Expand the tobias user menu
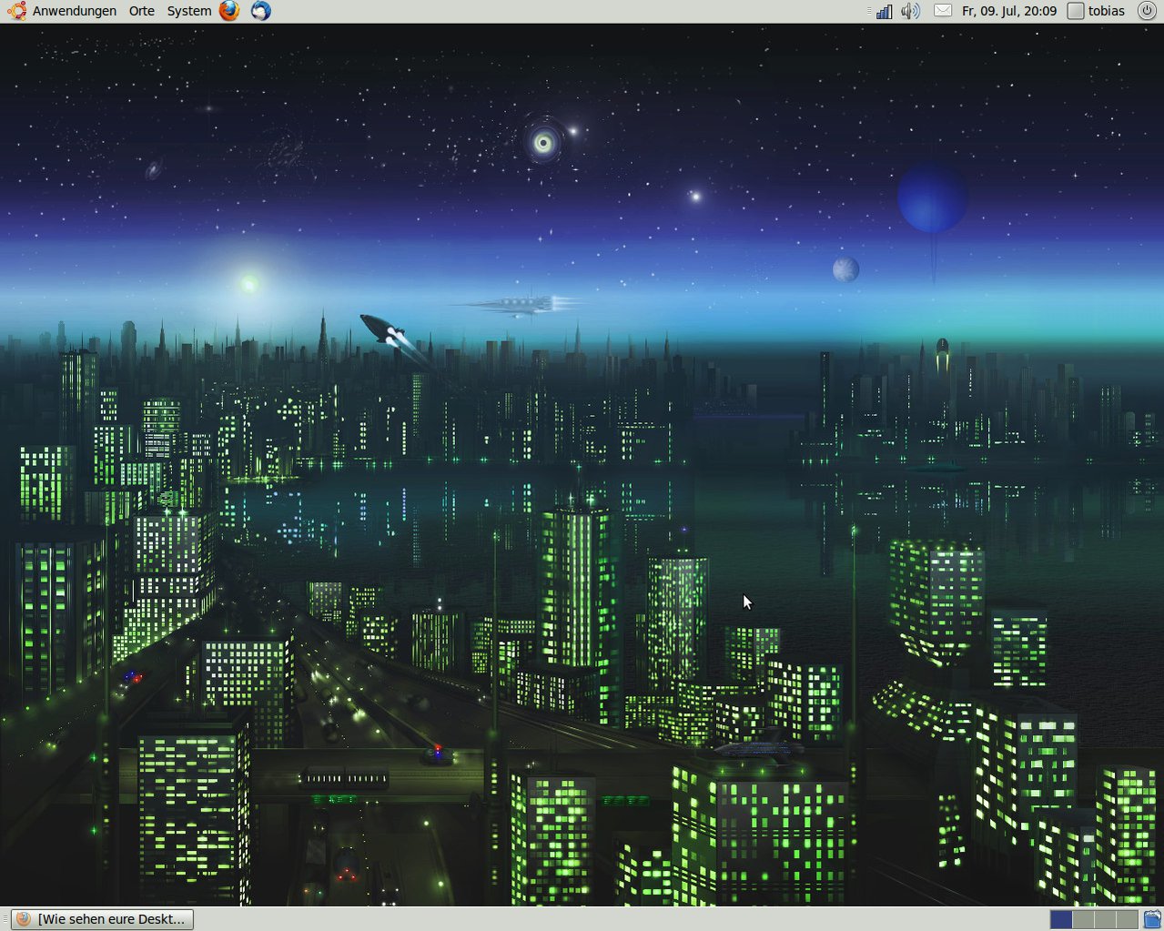The width and height of the screenshot is (1164, 931). [1107, 11]
